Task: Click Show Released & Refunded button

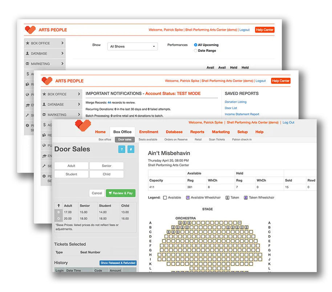Action: pos(118,263)
